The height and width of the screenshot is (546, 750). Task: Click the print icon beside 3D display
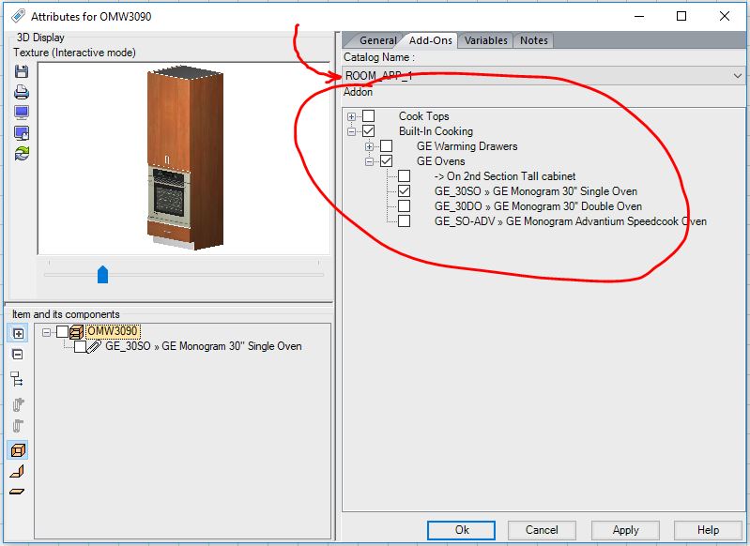22,92
